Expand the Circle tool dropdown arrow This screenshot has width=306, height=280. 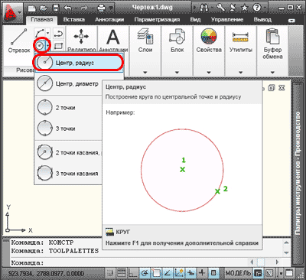(x=47, y=46)
